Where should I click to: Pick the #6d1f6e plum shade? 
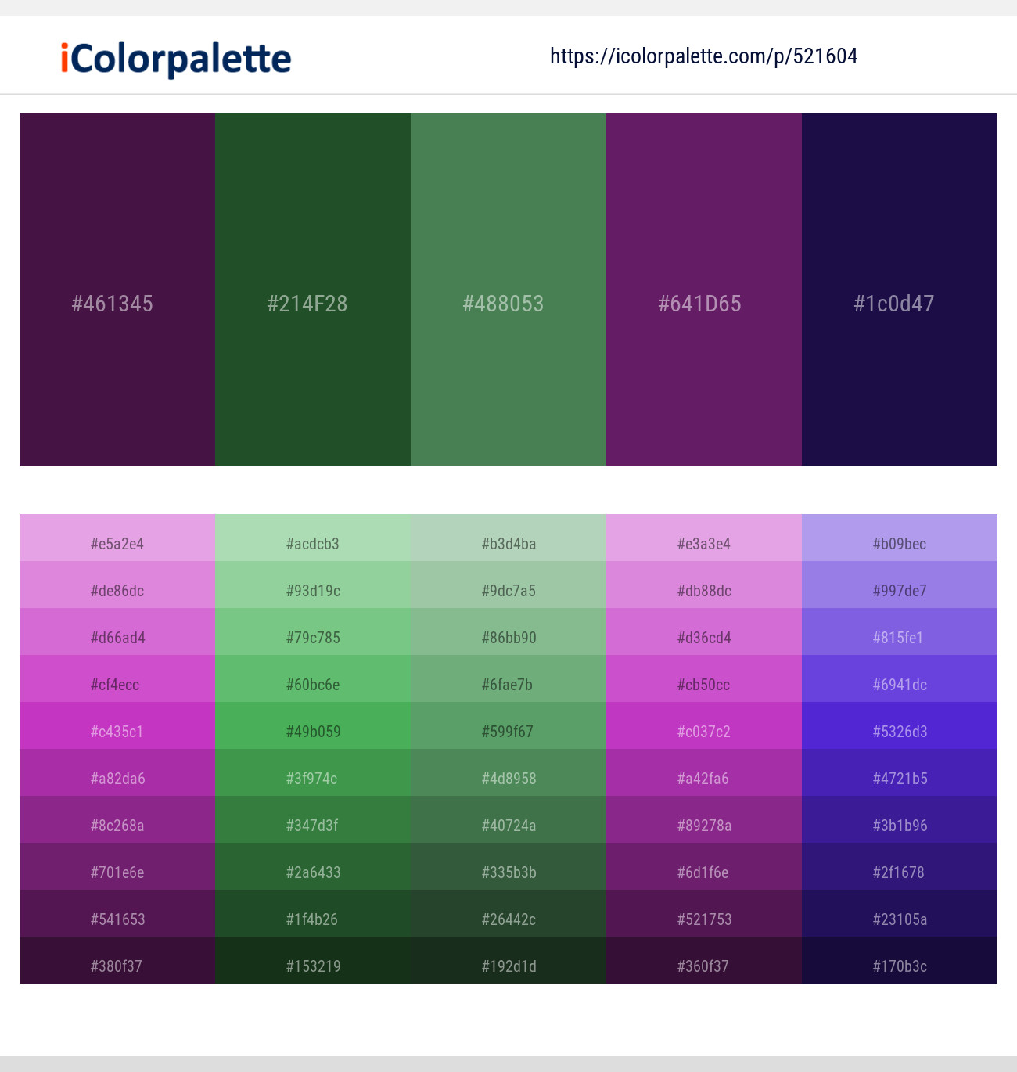pos(704,866)
